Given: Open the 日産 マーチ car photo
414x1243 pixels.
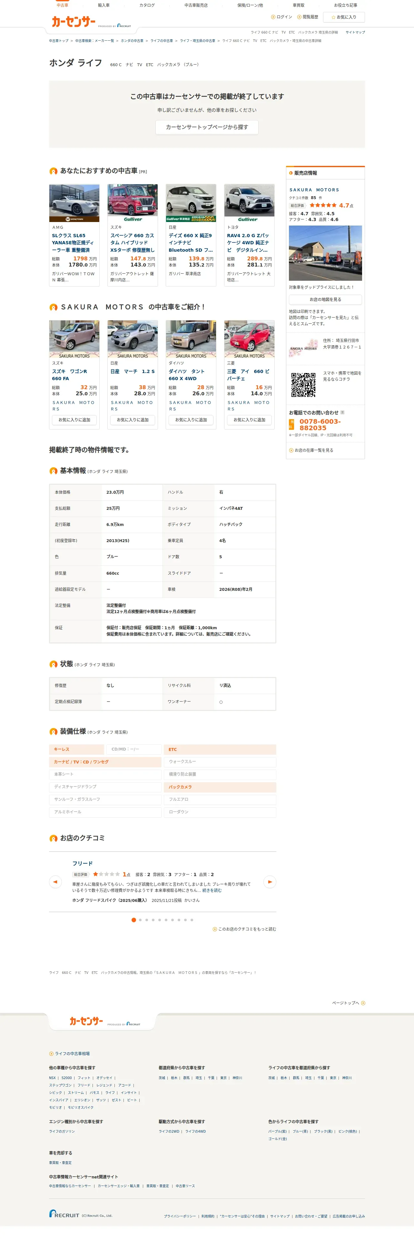Looking at the screenshot, I should coord(133,339).
